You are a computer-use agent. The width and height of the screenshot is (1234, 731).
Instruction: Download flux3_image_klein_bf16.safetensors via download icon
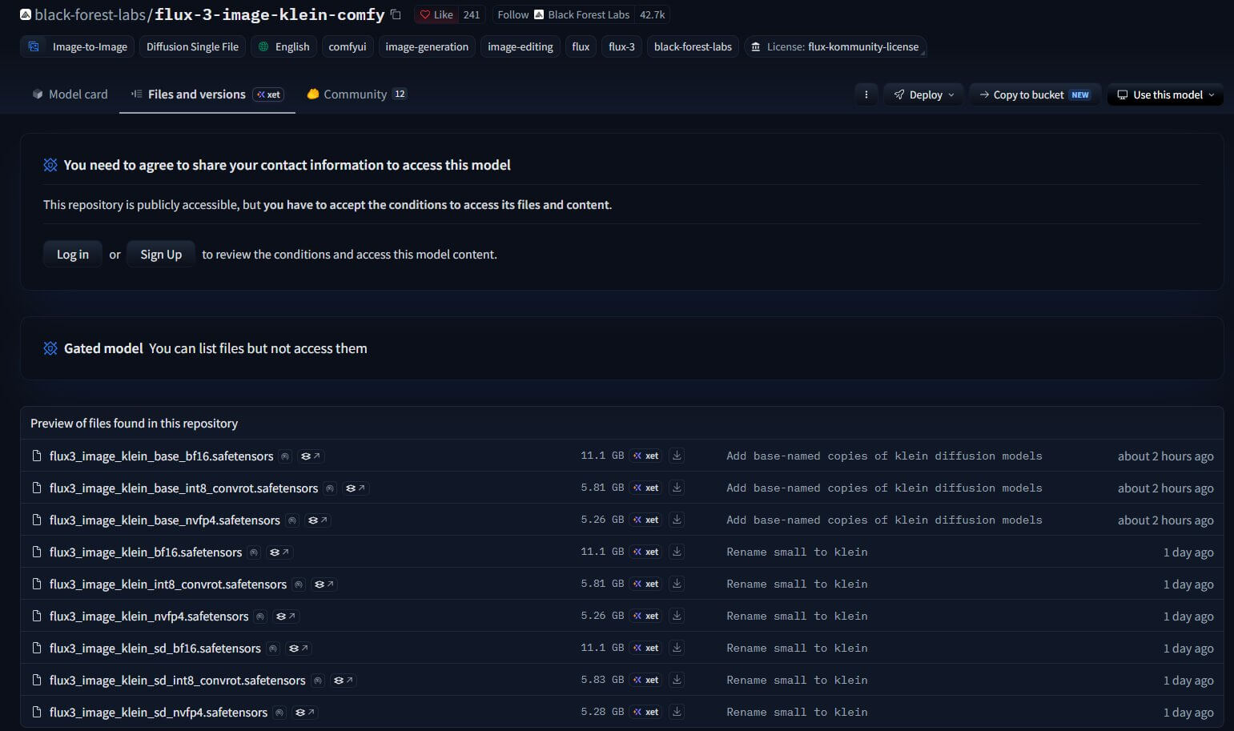pyautogui.click(x=677, y=552)
